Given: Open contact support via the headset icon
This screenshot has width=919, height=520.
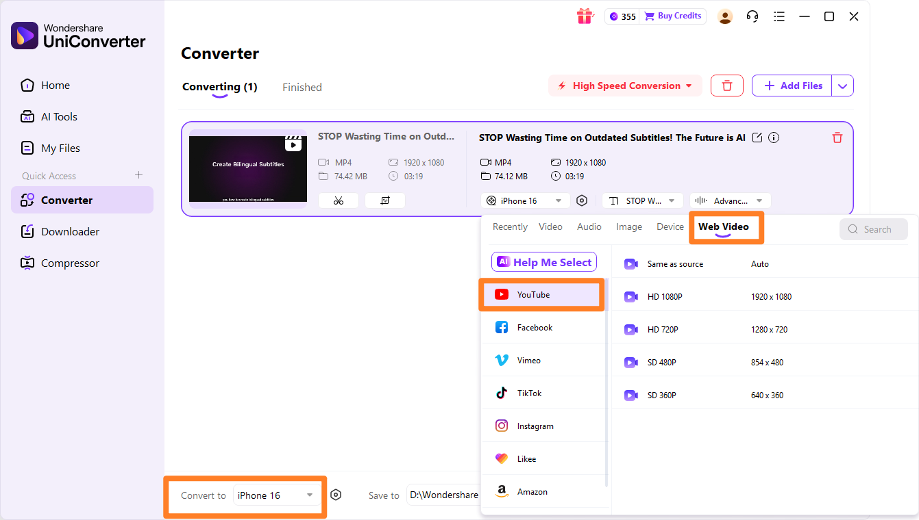Looking at the screenshot, I should 752,16.
